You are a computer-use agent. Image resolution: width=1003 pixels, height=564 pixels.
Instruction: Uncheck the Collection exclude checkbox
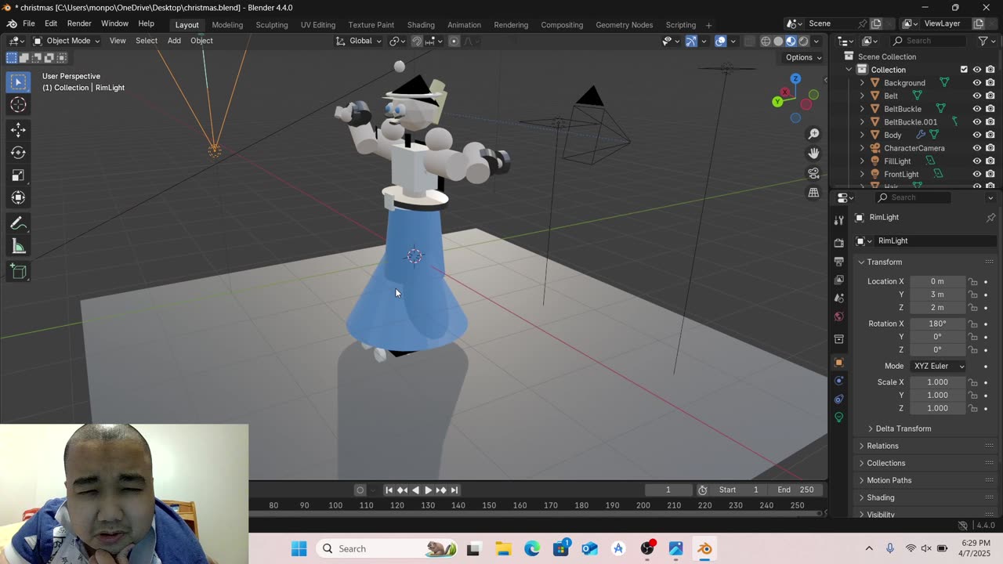[x=964, y=70]
